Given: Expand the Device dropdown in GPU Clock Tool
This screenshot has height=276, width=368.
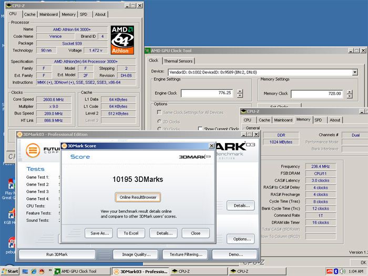Looking at the screenshot, I should pyautogui.click(x=355, y=73).
